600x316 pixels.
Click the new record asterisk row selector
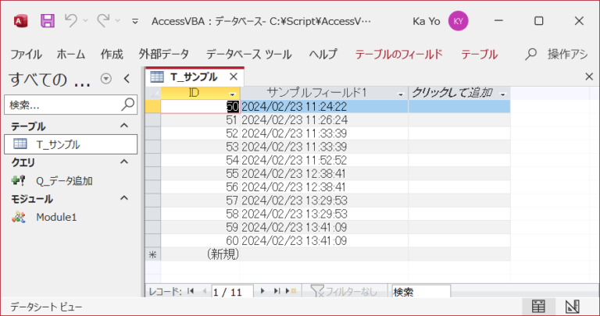[153, 254]
